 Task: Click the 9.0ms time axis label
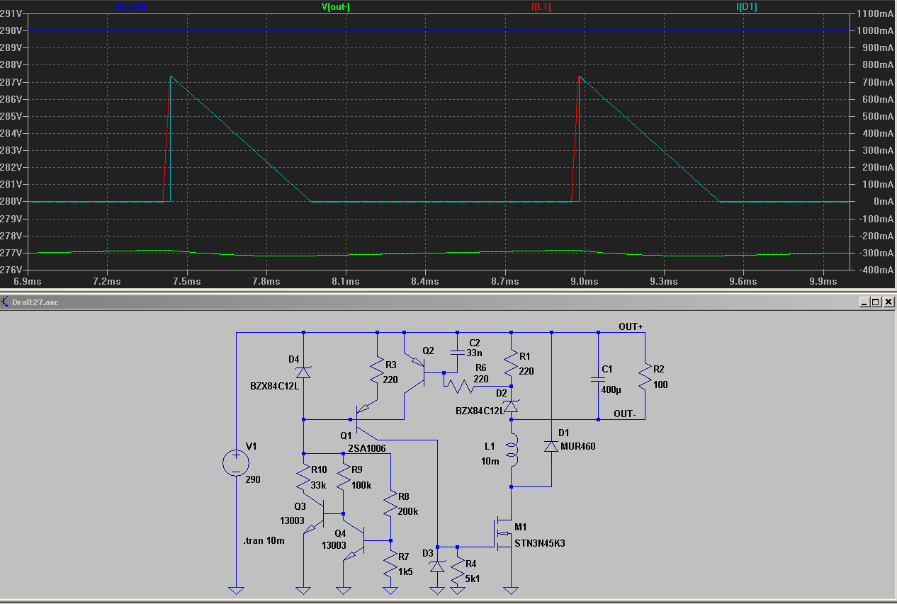click(x=583, y=281)
